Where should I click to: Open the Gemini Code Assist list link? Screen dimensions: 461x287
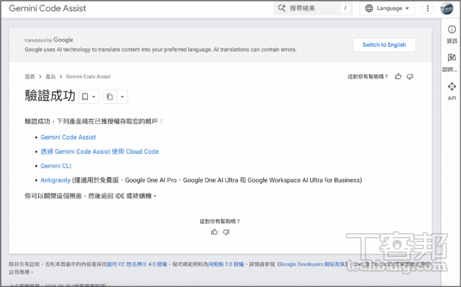click(x=69, y=137)
